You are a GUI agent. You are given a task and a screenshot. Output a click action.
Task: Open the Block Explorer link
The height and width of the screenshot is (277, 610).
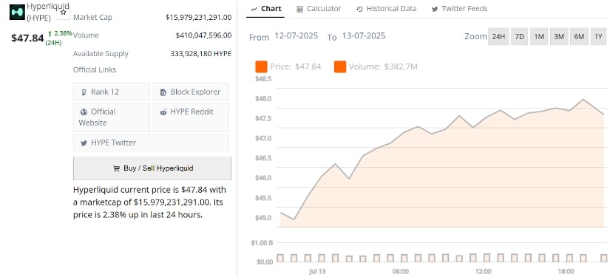point(191,92)
